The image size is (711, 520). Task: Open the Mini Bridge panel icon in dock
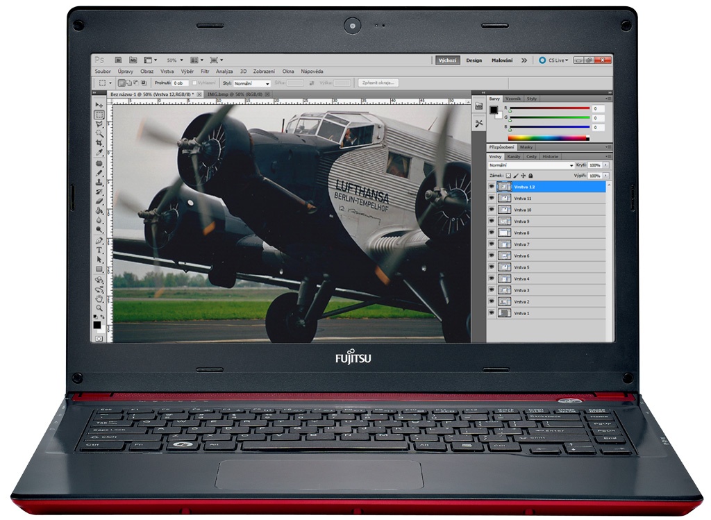[x=479, y=106]
